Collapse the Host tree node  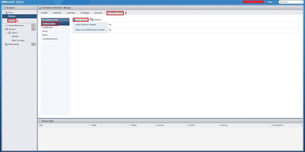pyautogui.click(x=4, y=12)
